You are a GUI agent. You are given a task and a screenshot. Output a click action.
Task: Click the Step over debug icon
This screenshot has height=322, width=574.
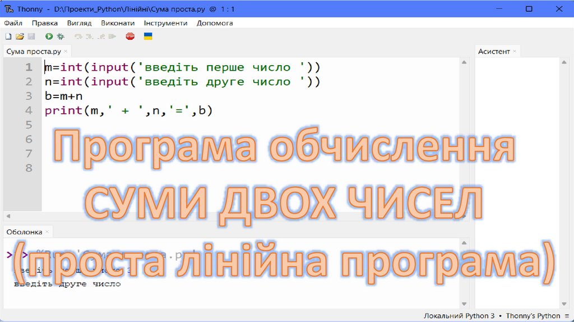click(x=78, y=36)
